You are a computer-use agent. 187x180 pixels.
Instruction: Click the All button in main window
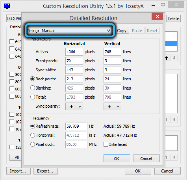point(16,157)
